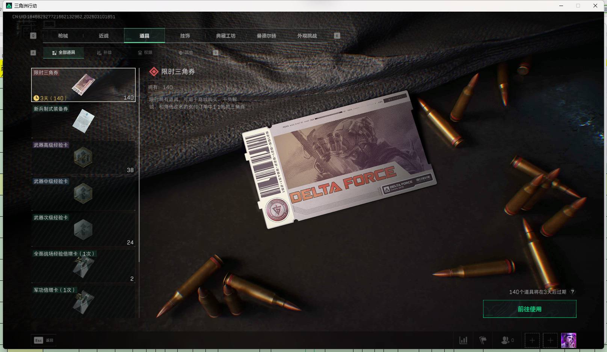
Task: Select the 武器次级经验卡 item card
Action: pos(83,230)
